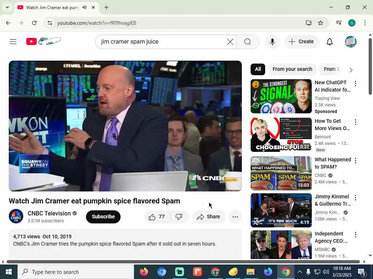Bookmark this page with star icon
Viewport: 373px width, 279px height.
point(321,23)
